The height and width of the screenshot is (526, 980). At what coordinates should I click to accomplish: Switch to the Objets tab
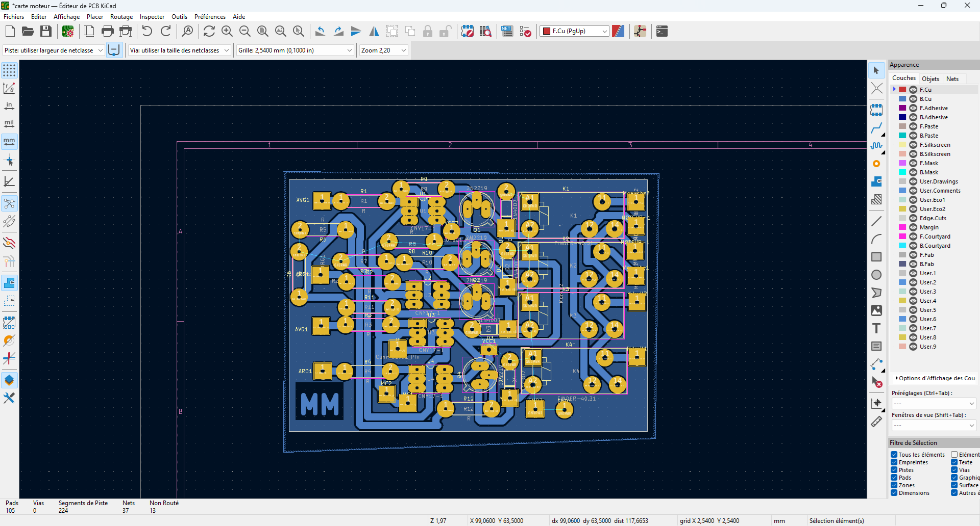point(930,78)
